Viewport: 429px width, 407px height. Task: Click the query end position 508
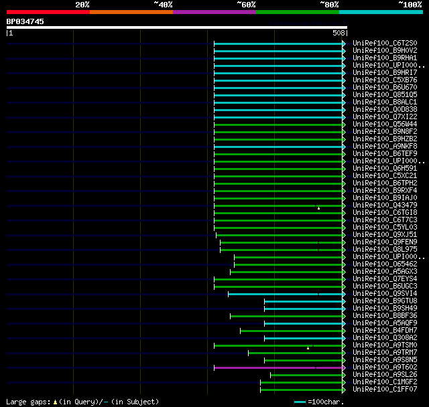point(339,33)
